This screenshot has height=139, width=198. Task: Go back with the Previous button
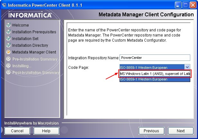coord(151,131)
